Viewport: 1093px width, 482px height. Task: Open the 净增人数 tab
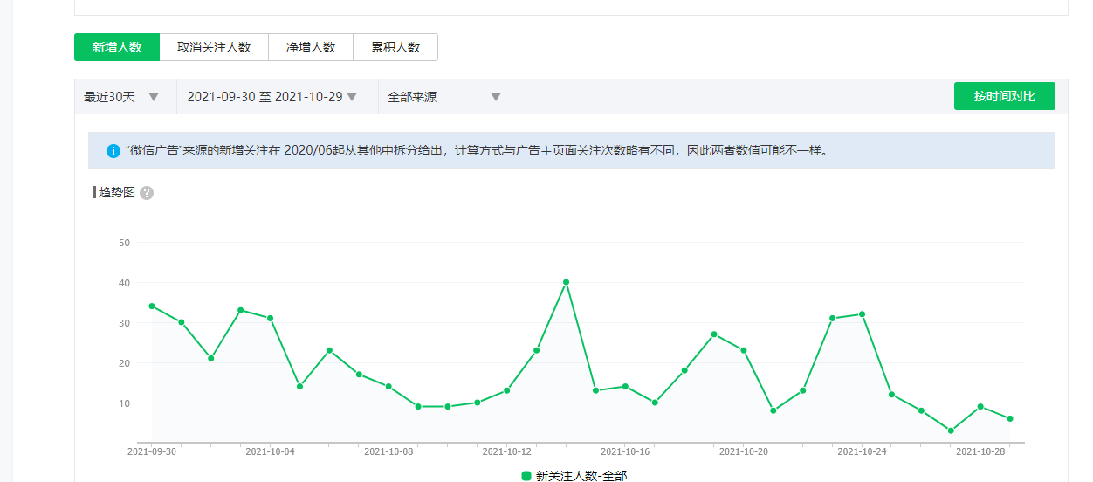(311, 47)
